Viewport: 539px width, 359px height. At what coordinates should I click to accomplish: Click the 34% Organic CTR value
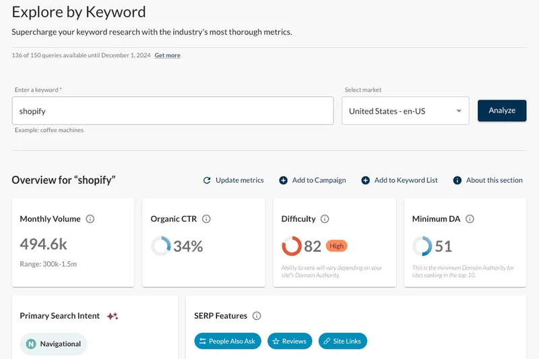pos(188,247)
